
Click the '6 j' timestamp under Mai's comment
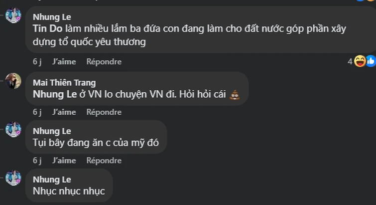click(x=37, y=112)
